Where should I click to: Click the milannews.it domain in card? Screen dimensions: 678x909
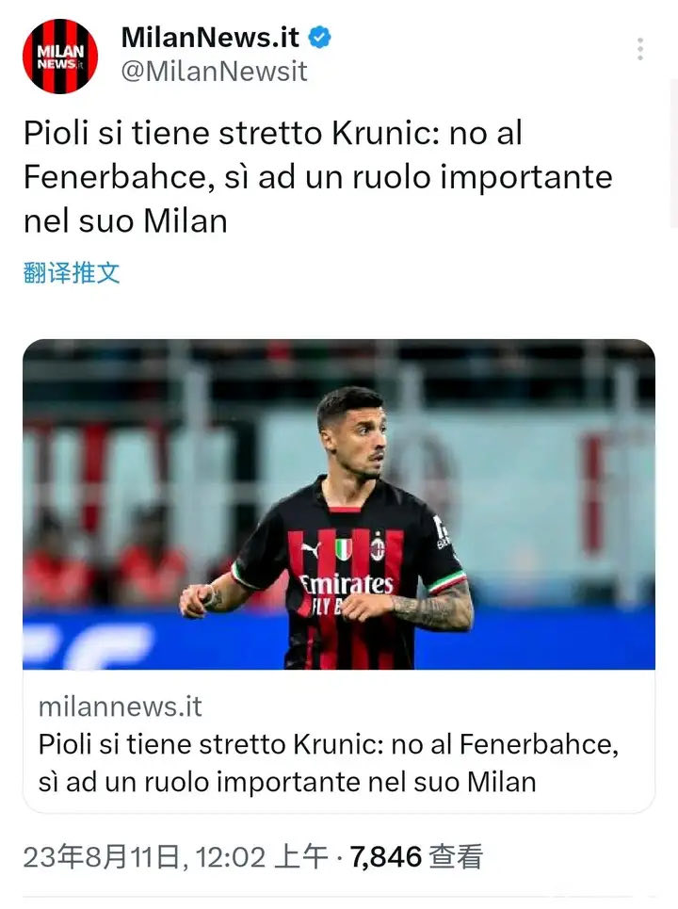(120, 706)
